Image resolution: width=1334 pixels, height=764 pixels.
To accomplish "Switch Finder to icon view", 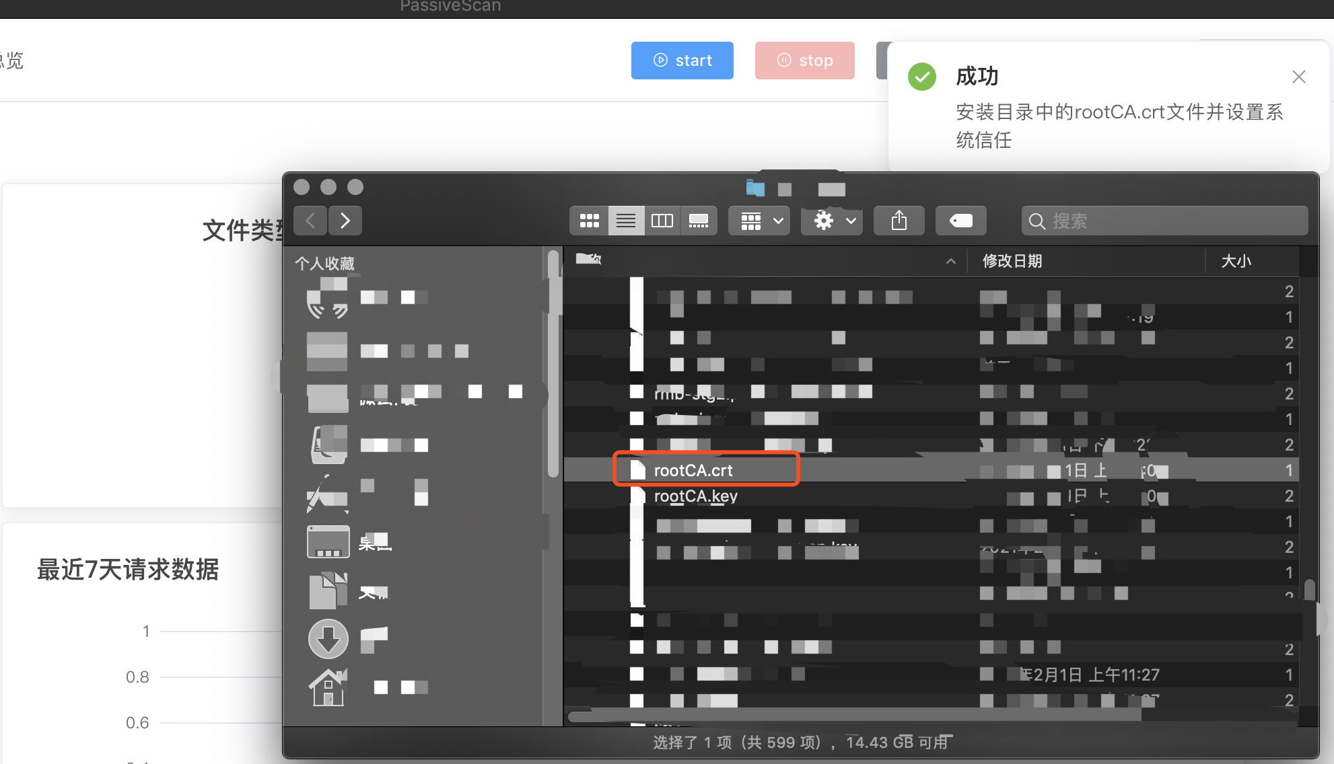I will [590, 221].
